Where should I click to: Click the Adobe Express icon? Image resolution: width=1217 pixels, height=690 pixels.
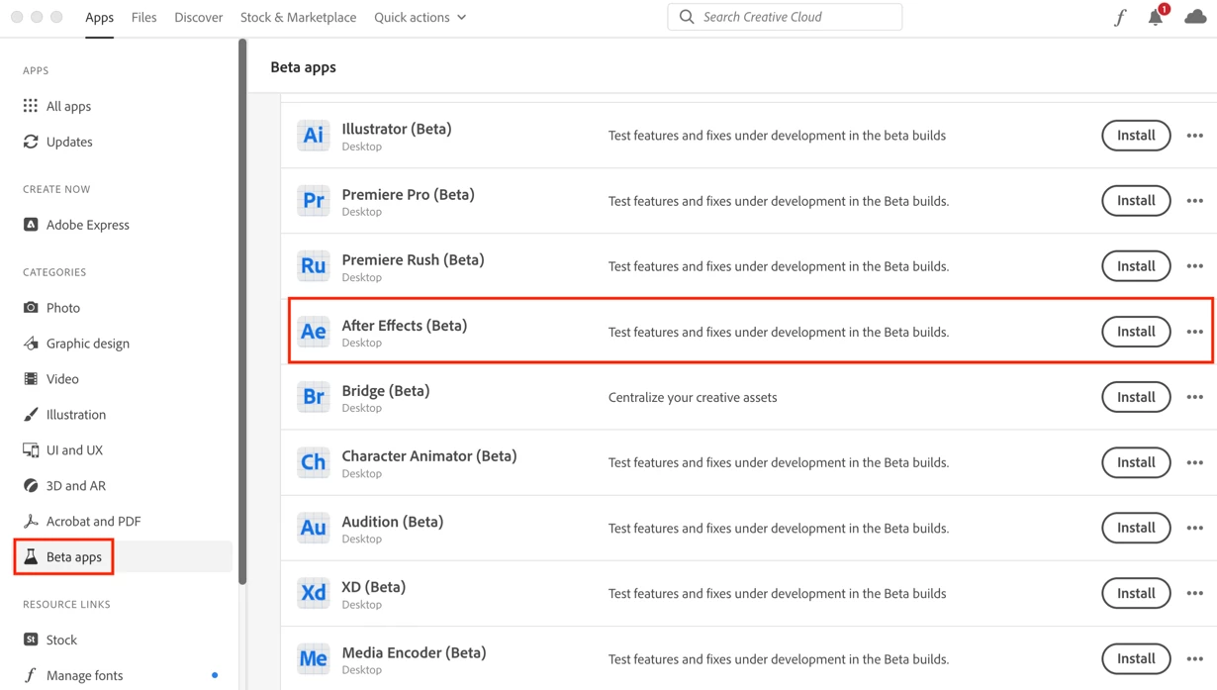coord(31,225)
